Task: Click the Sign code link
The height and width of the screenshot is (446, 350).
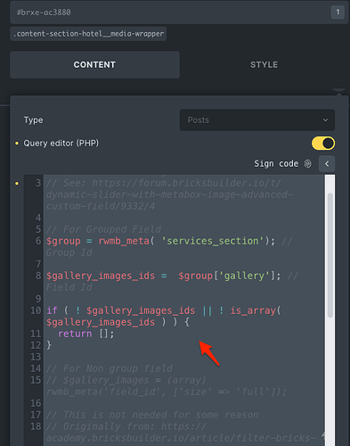Action: 276,163
